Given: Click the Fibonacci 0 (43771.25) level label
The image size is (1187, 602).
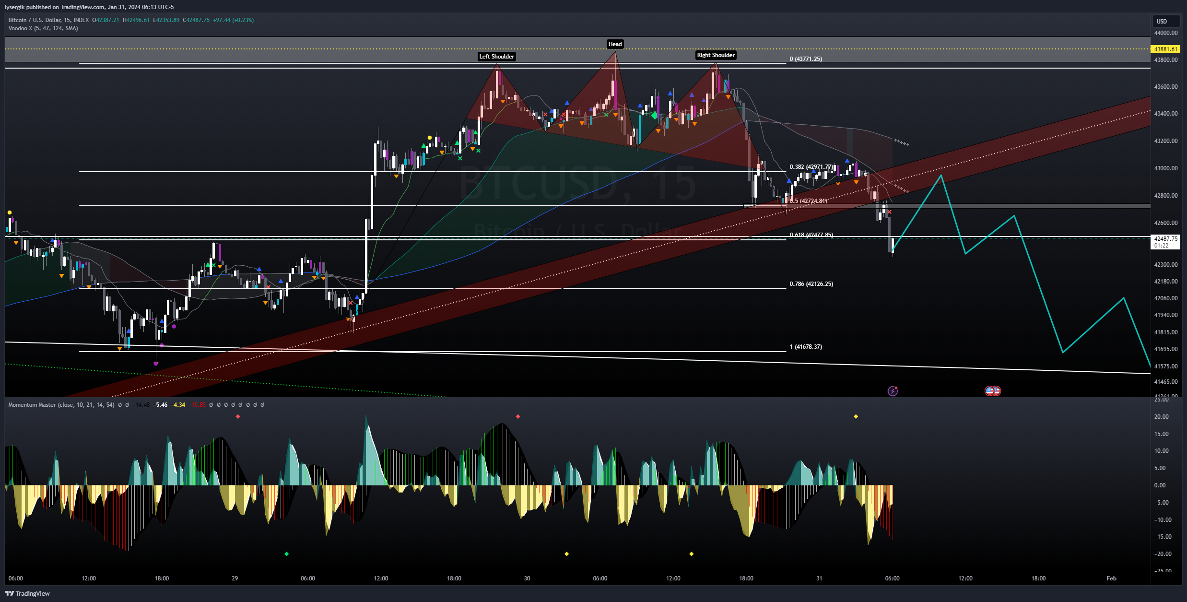Looking at the screenshot, I should click(806, 59).
